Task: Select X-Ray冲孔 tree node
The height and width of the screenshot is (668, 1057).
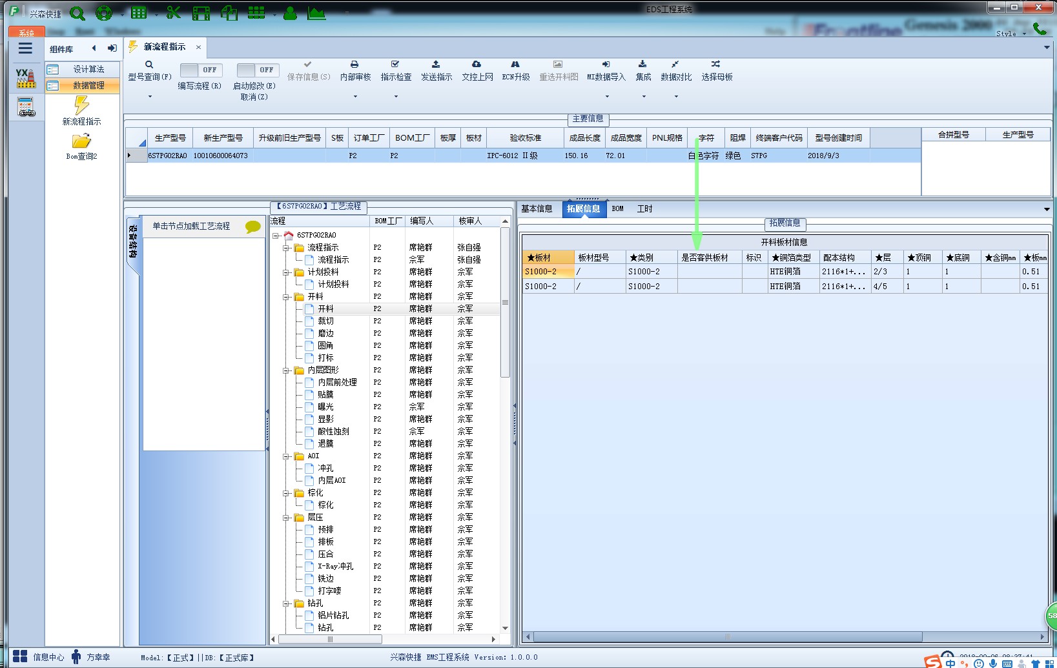Action: pyautogui.click(x=335, y=567)
